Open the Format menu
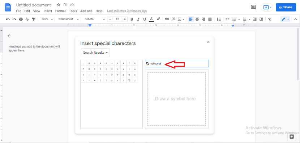This screenshot has height=143, width=300. tap(60, 11)
